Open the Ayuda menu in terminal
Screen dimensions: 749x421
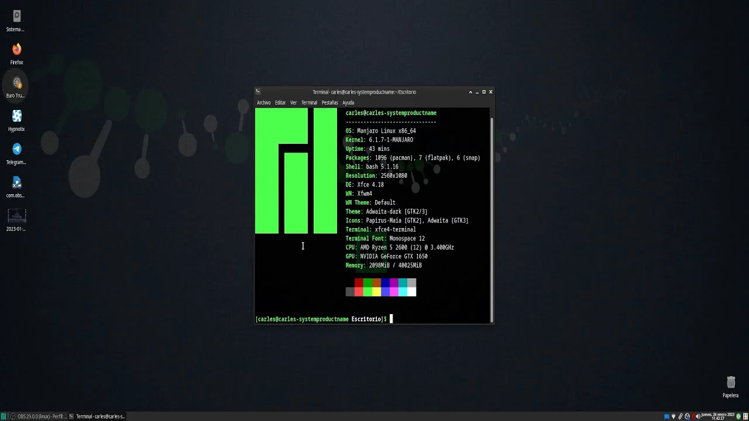tap(348, 102)
